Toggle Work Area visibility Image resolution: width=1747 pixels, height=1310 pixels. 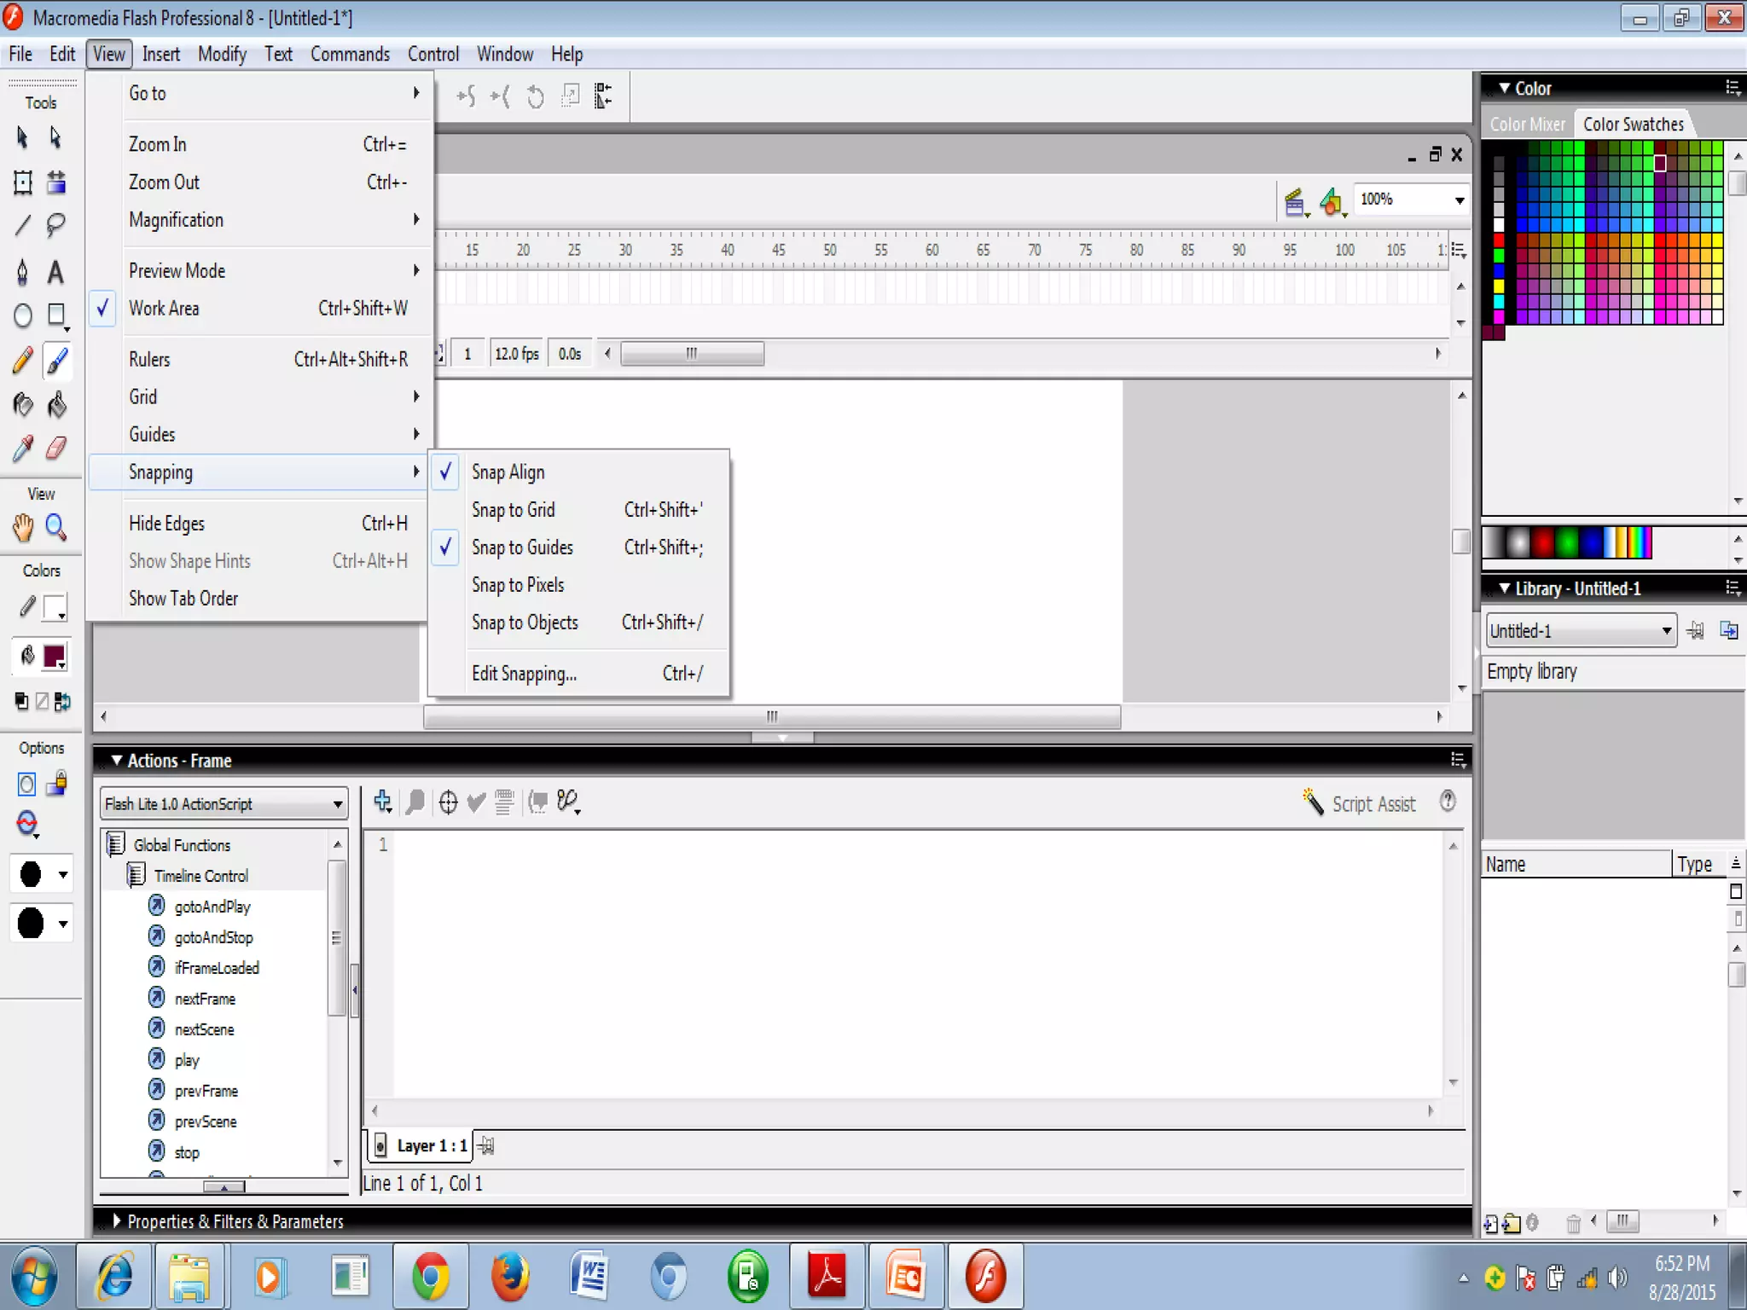pyautogui.click(x=164, y=309)
